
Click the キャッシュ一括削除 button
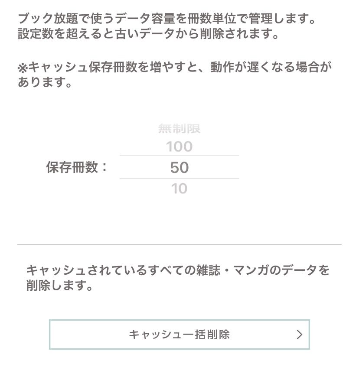point(179,335)
